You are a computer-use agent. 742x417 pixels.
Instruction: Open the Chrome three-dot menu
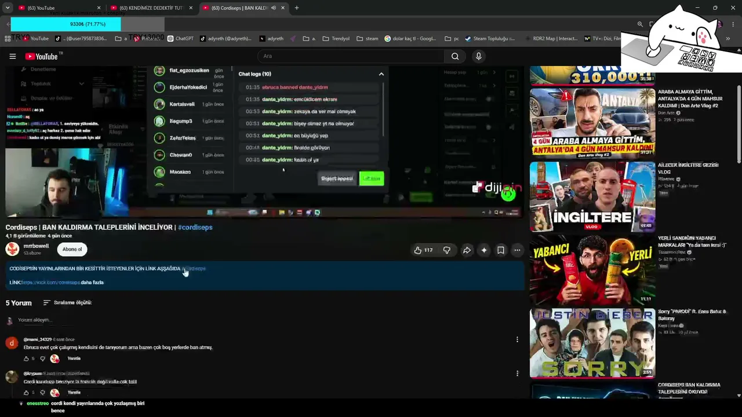733,24
